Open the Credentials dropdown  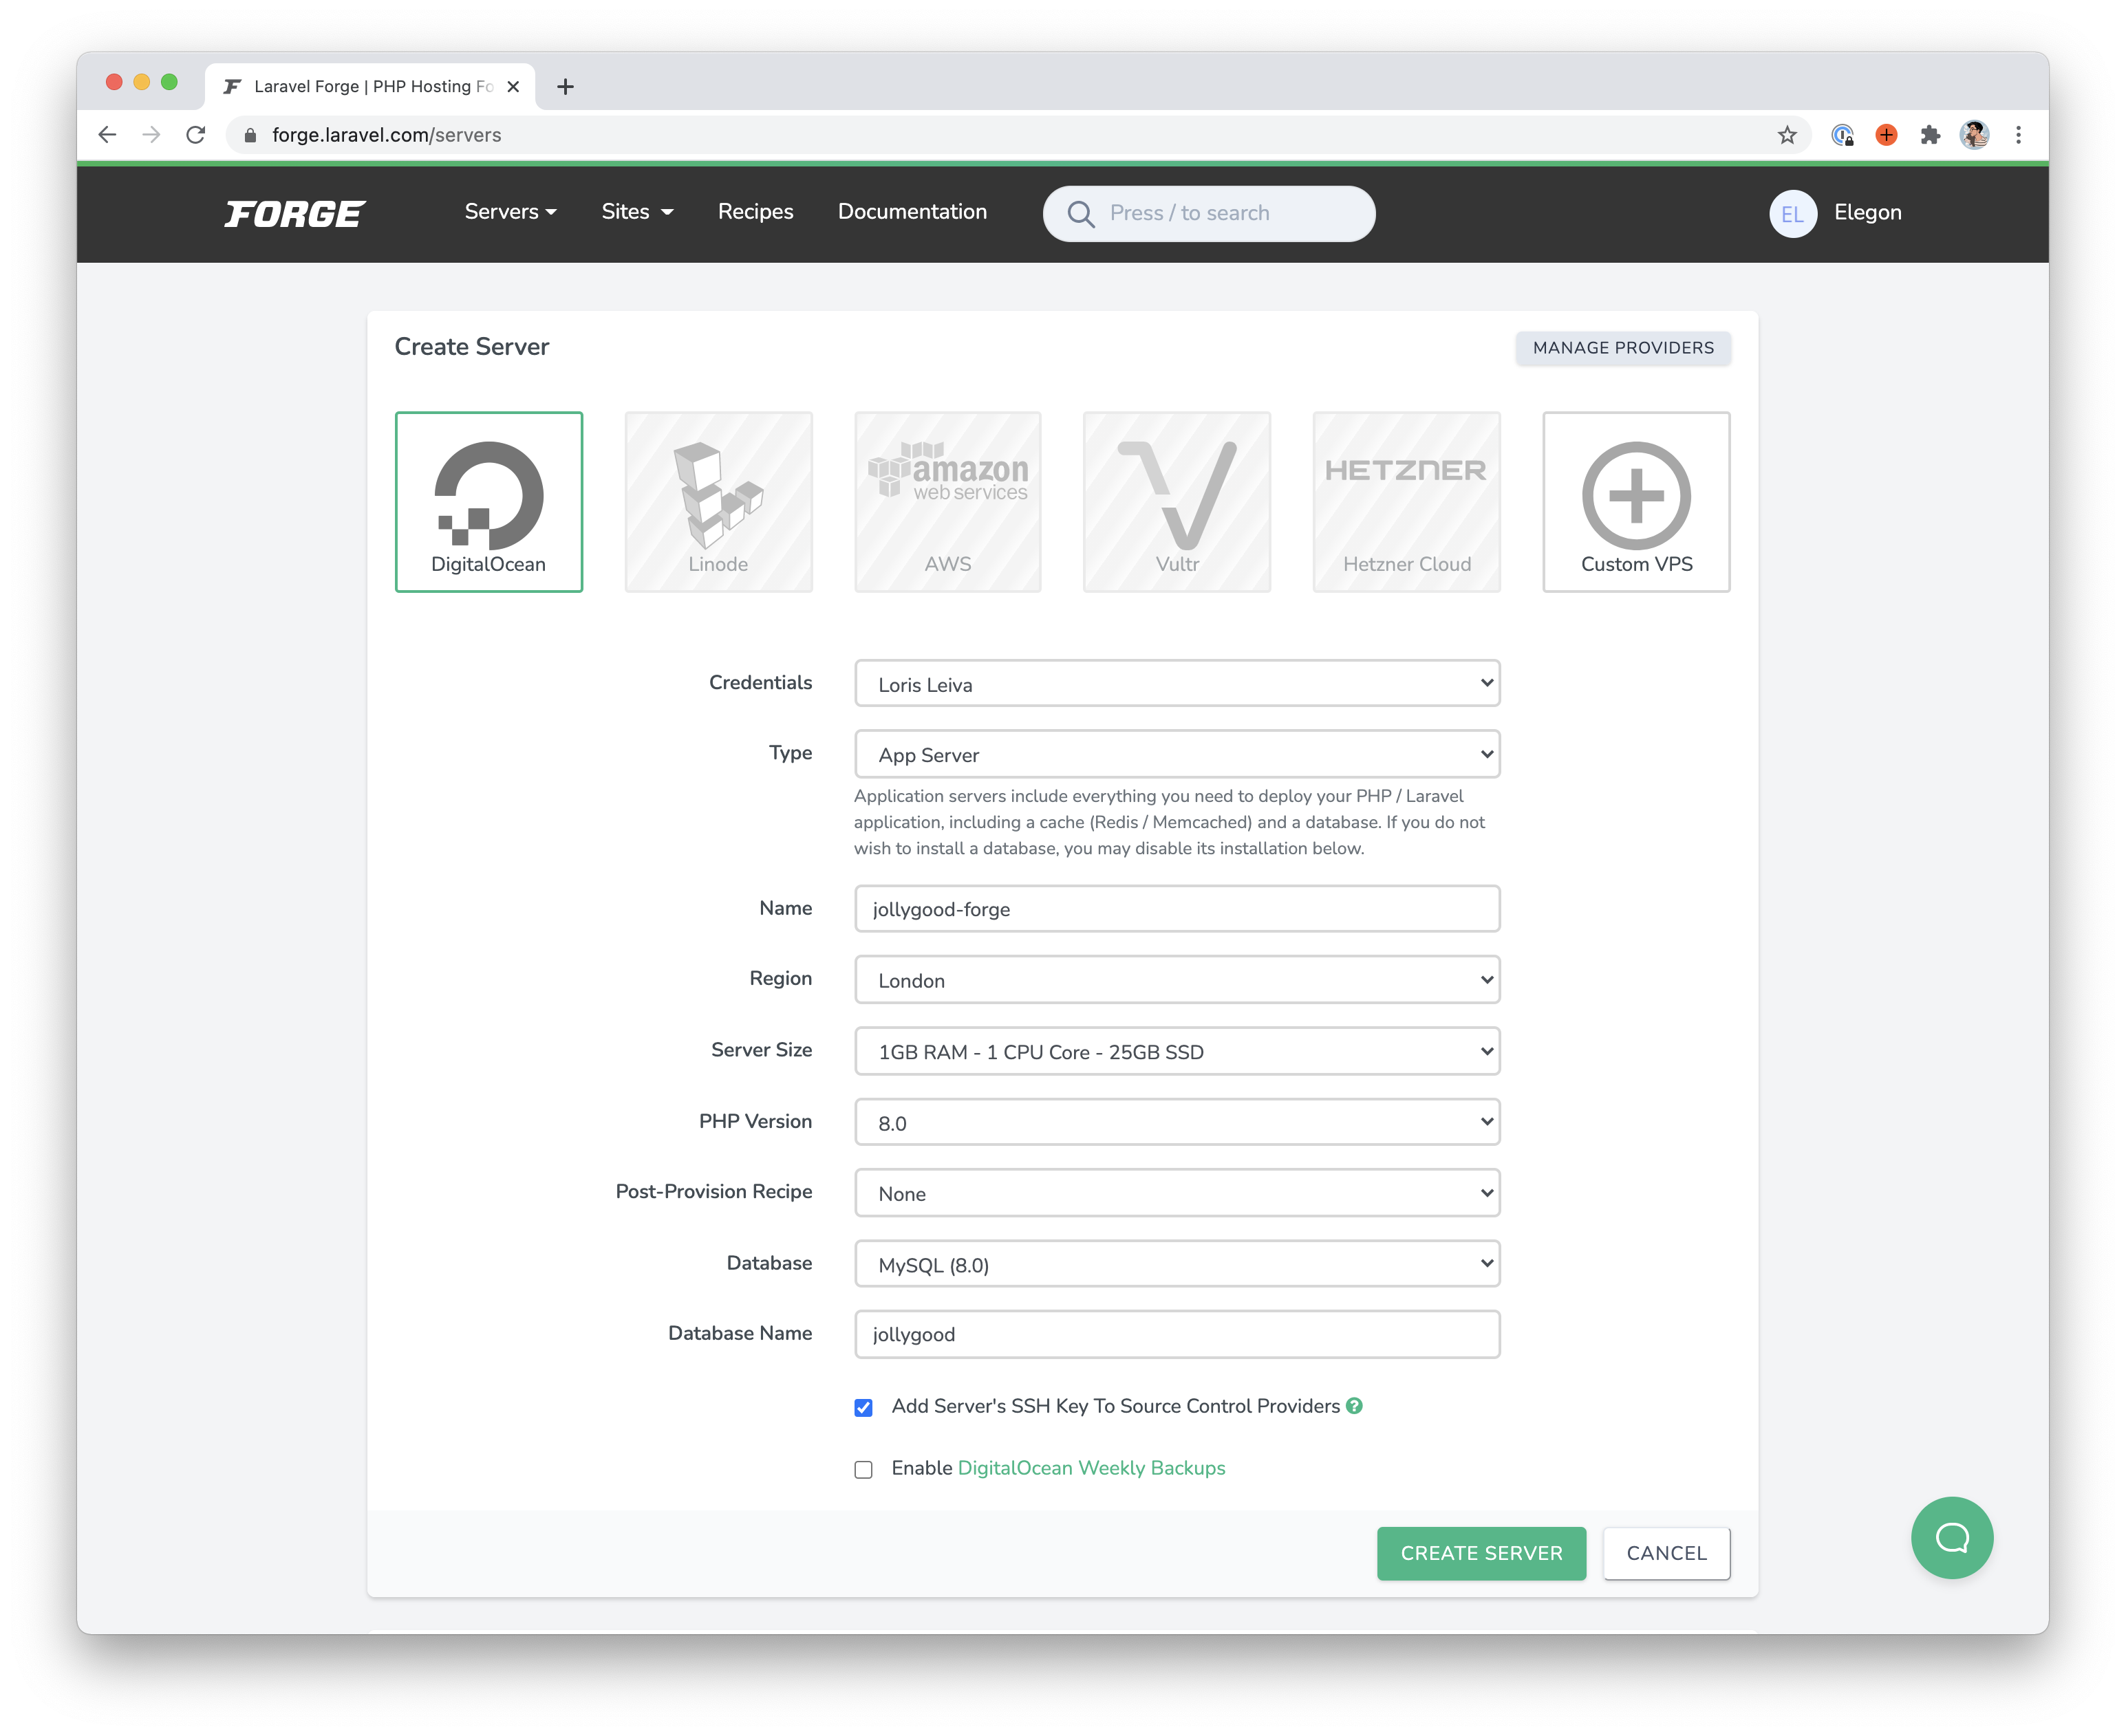(x=1177, y=683)
